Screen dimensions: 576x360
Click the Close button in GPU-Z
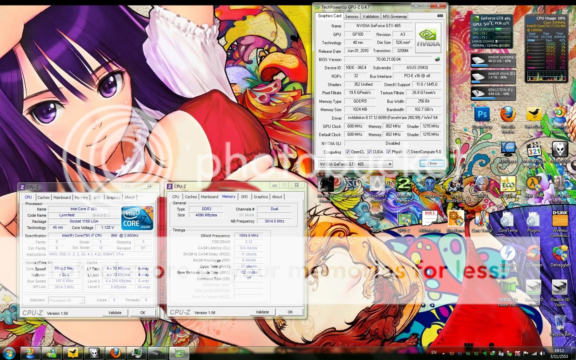(432, 164)
